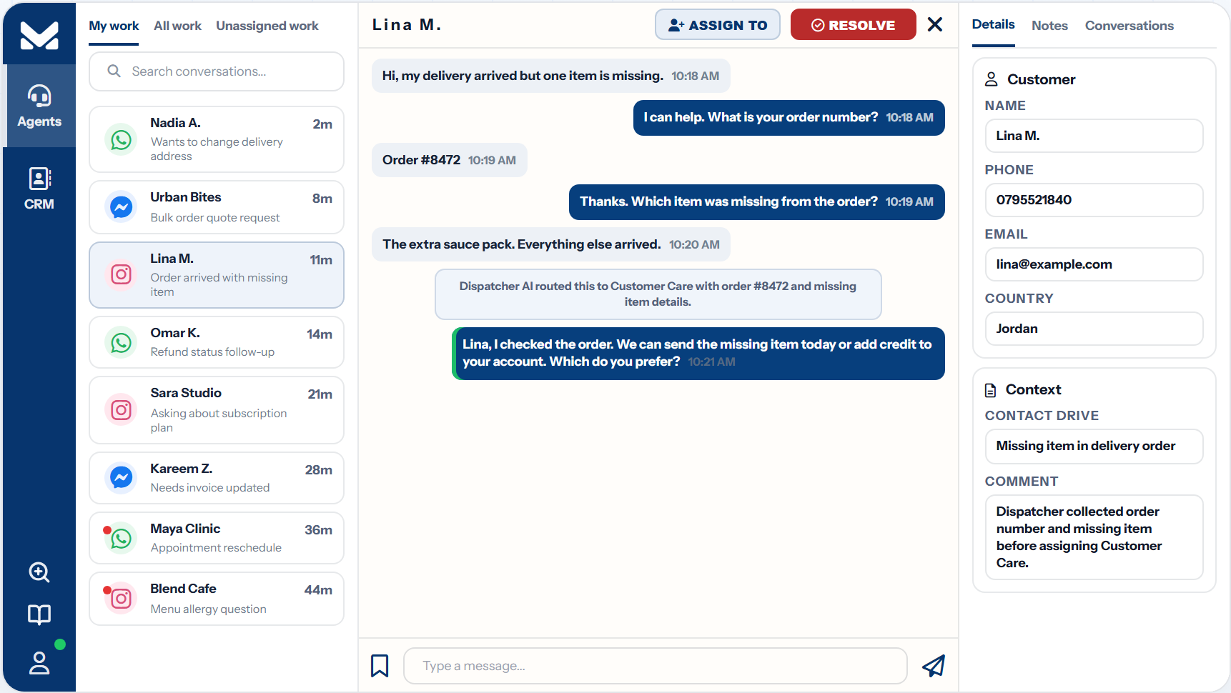Image resolution: width=1231 pixels, height=693 pixels.
Task: Click Sara Studio's Instagram channel icon
Action: click(x=122, y=410)
